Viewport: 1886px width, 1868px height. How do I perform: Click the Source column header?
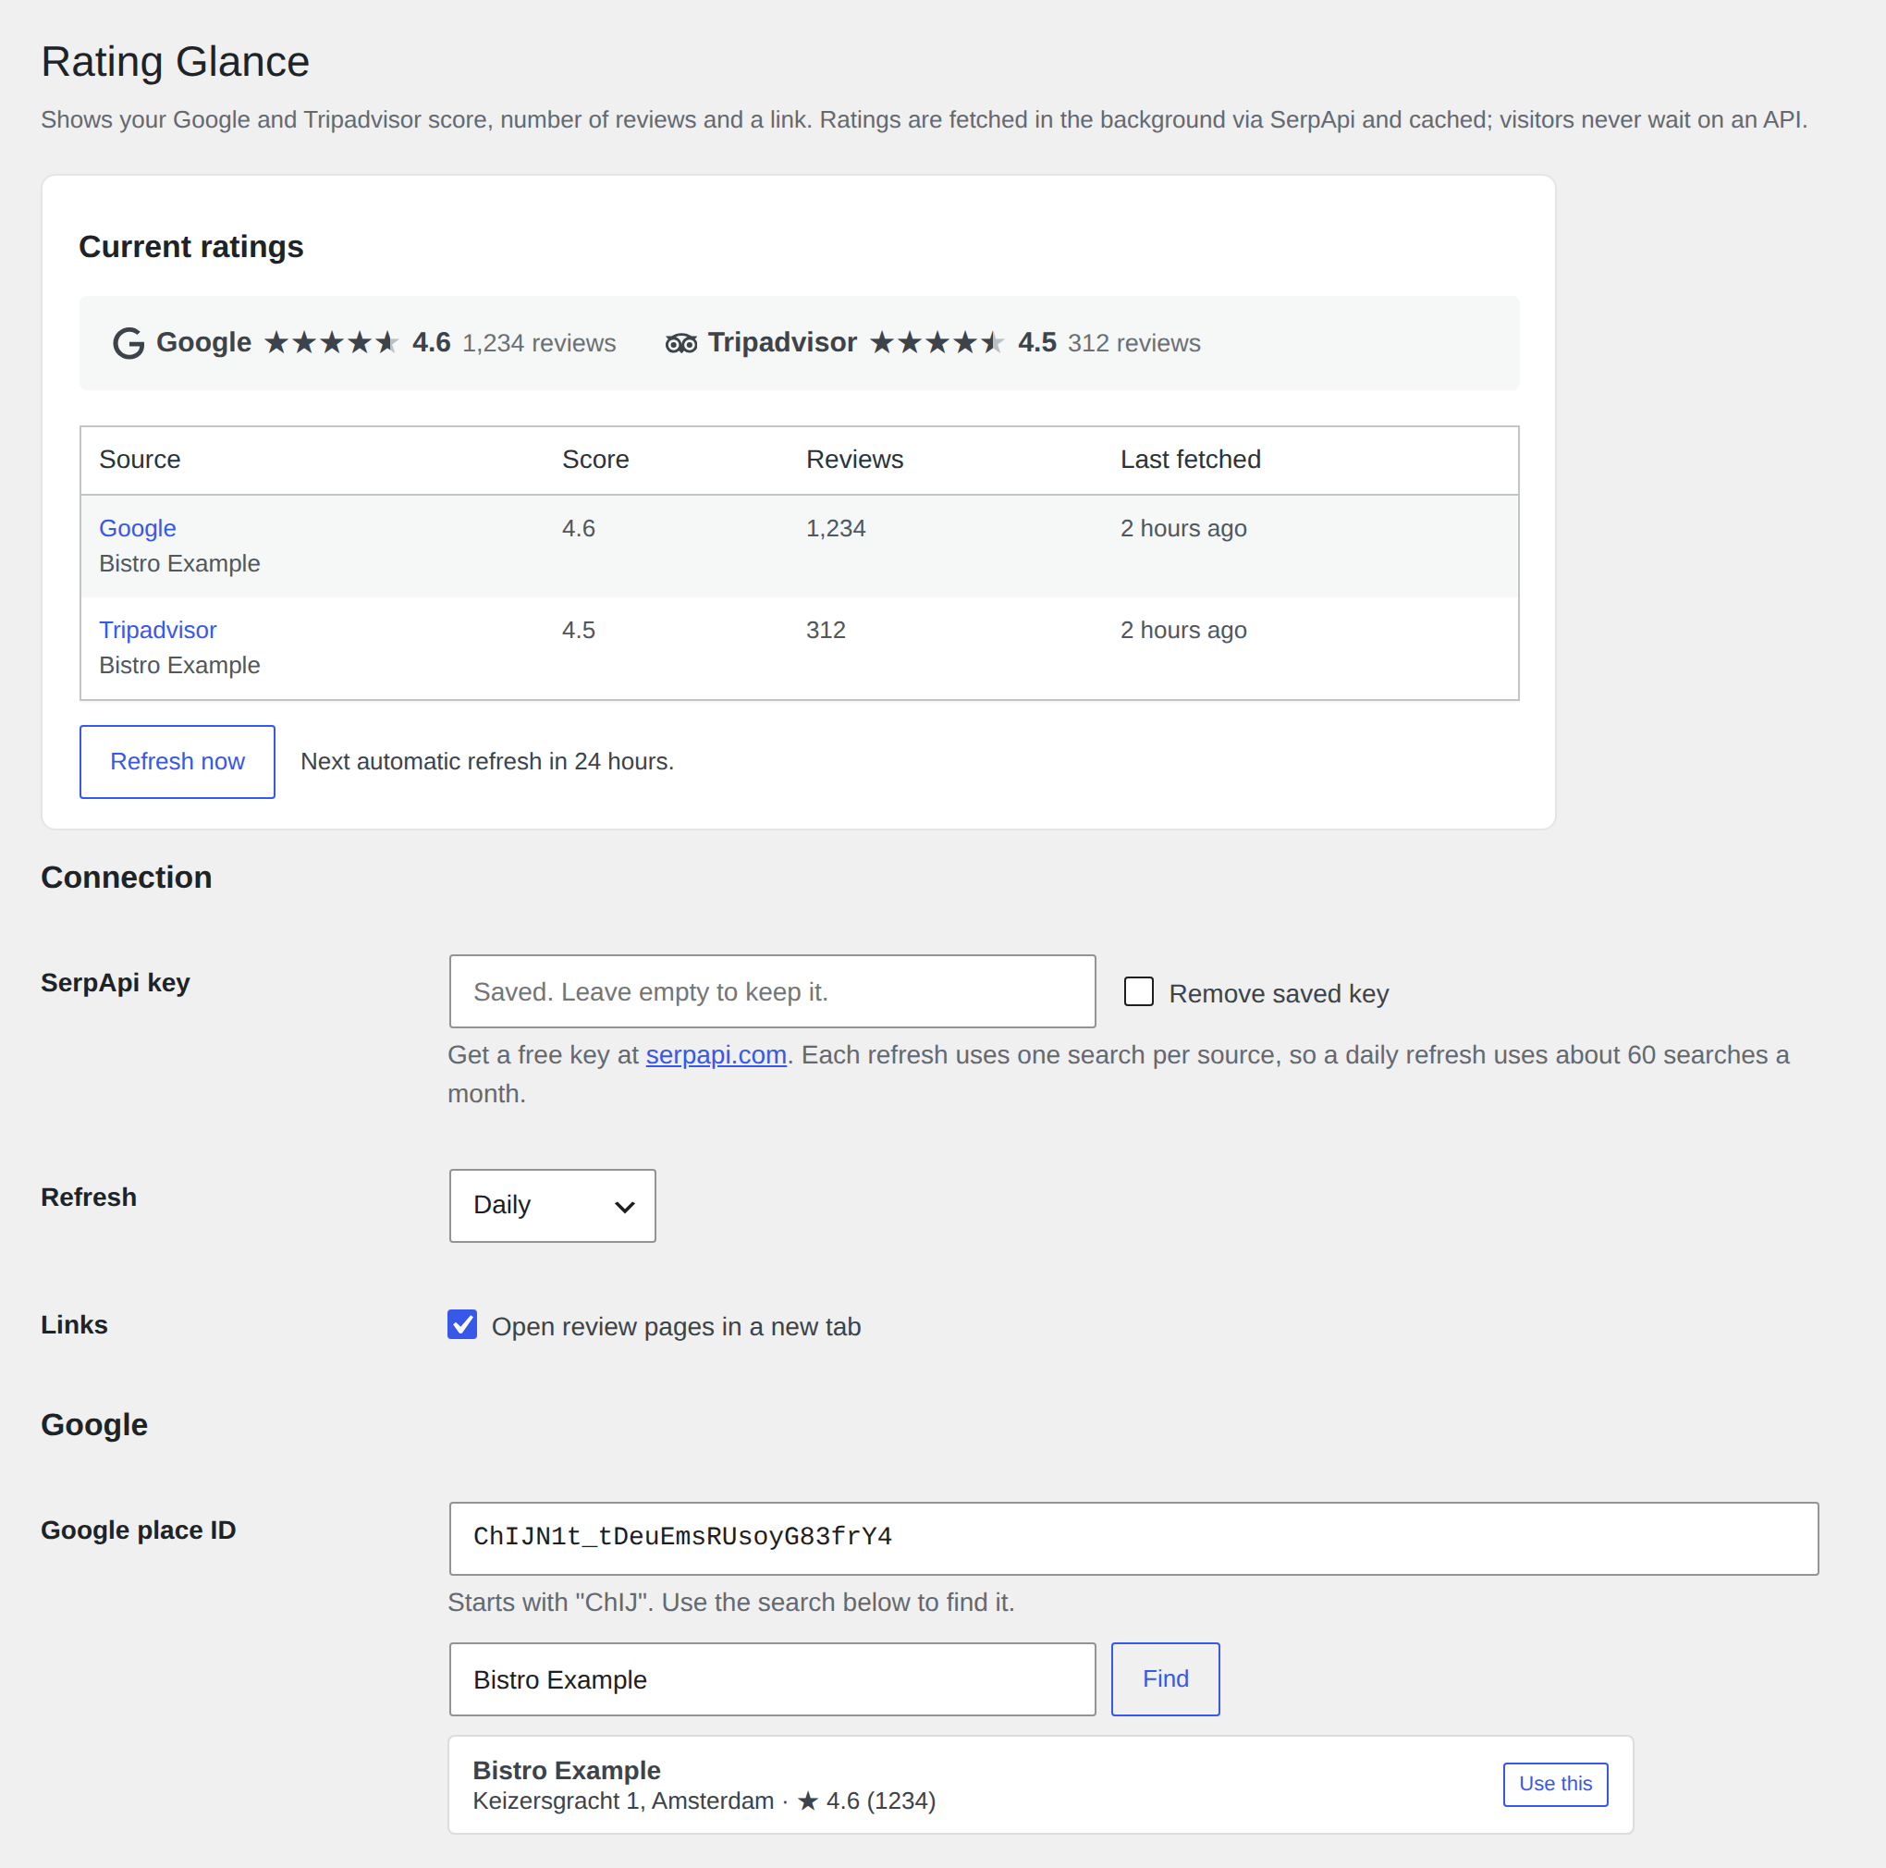pyautogui.click(x=140, y=459)
